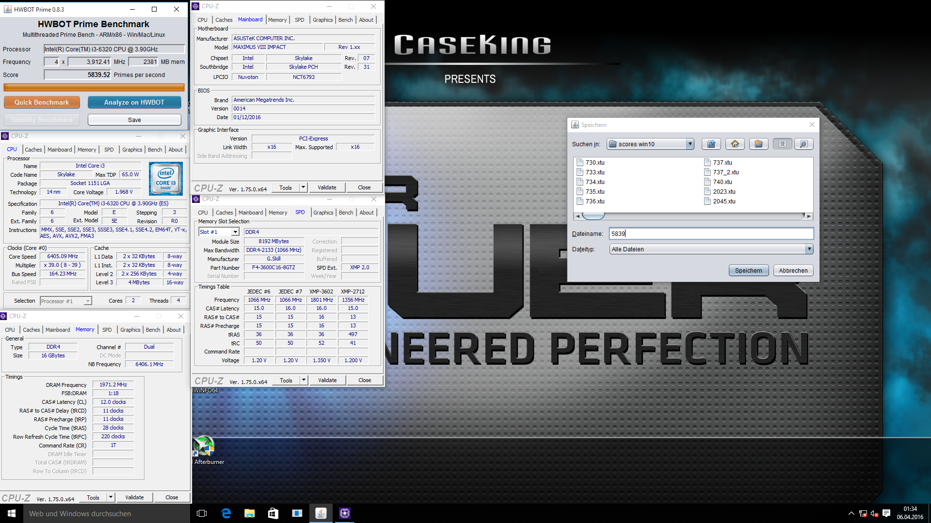
Task: Confirm saving with the Speichern button
Action: (x=749, y=270)
